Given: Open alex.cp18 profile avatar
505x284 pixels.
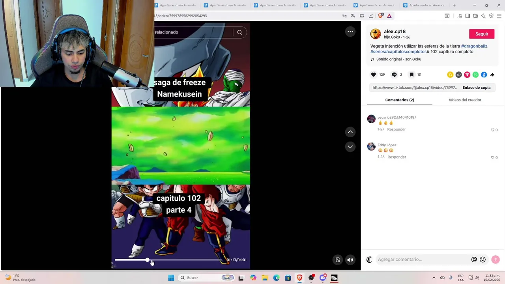Looking at the screenshot, I should pyautogui.click(x=376, y=34).
